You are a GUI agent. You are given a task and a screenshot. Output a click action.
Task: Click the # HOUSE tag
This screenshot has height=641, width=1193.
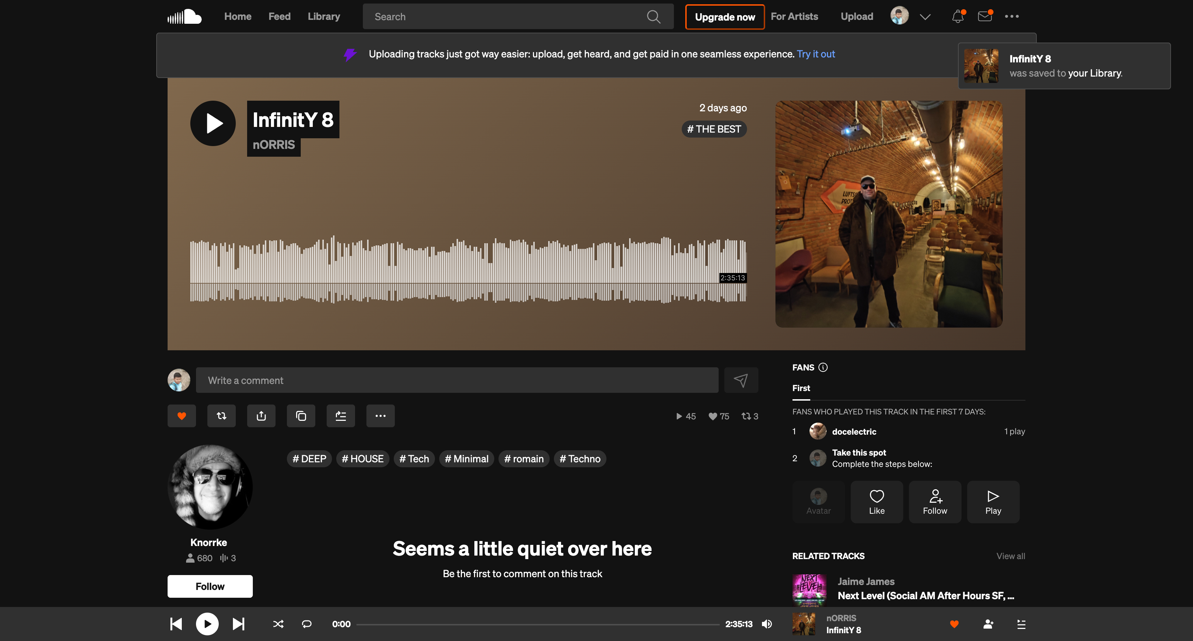tap(363, 459)
